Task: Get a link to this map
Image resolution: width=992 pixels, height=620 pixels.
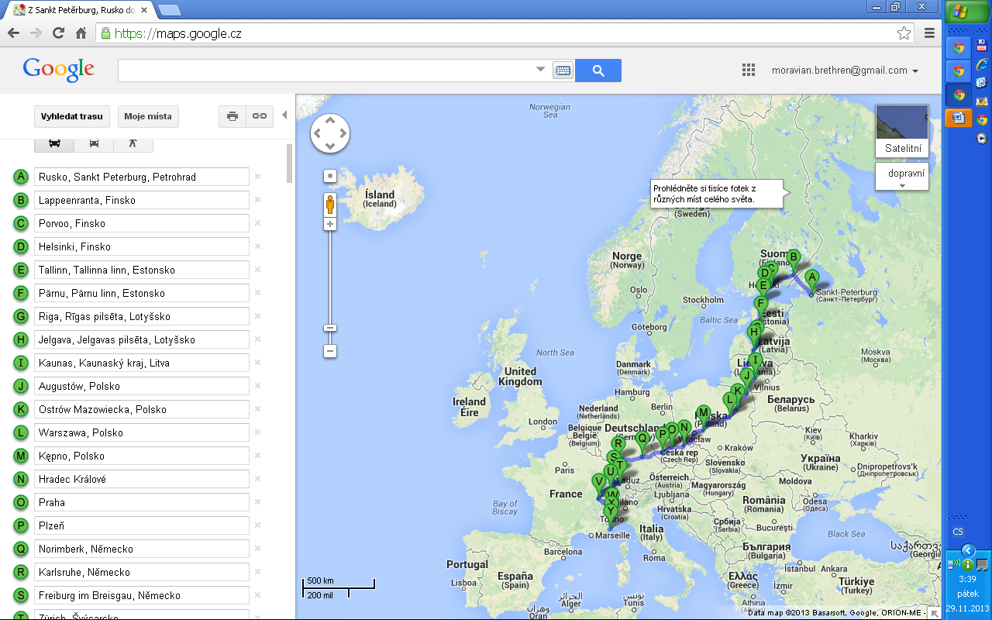Action: tap(260, 116)
